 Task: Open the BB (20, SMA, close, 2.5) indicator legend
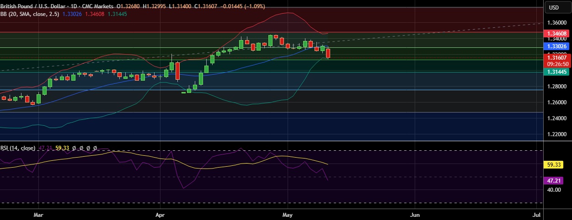click(30, 14)
